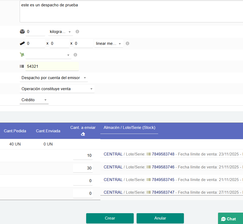Click the quantity field showing 30

click(x=83, y=168)
